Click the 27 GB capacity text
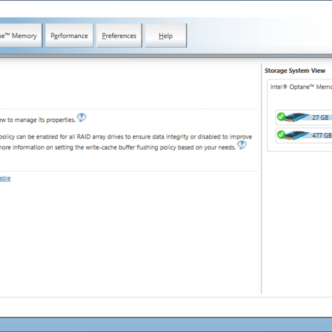 pos(320,117)
